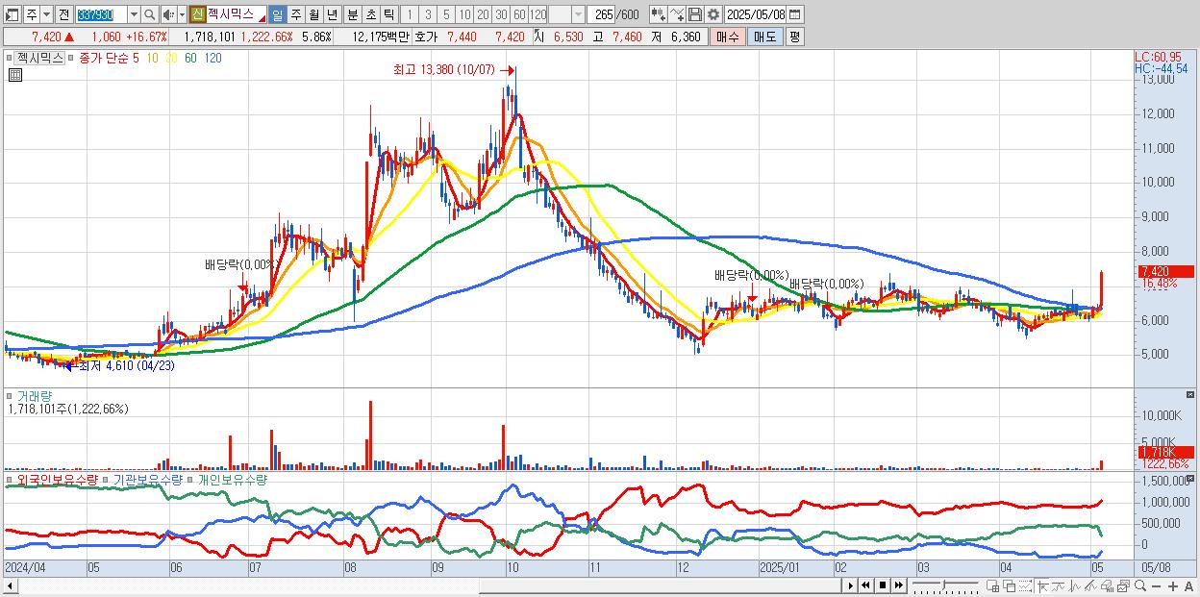The height and width of the screenshot is (597, 1200).
Task: Click the 최고 13,380 (10/07) high marker label
Action: (x=442, y=69)
